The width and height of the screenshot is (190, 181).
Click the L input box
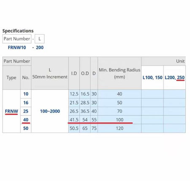(40, 39)
